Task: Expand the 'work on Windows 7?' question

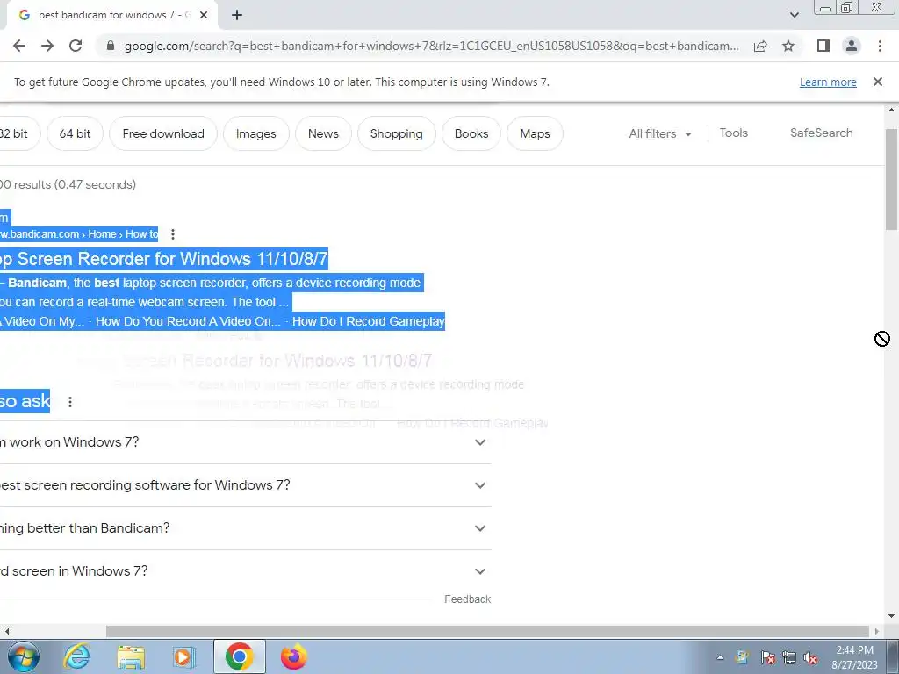Action: (246, 442)
